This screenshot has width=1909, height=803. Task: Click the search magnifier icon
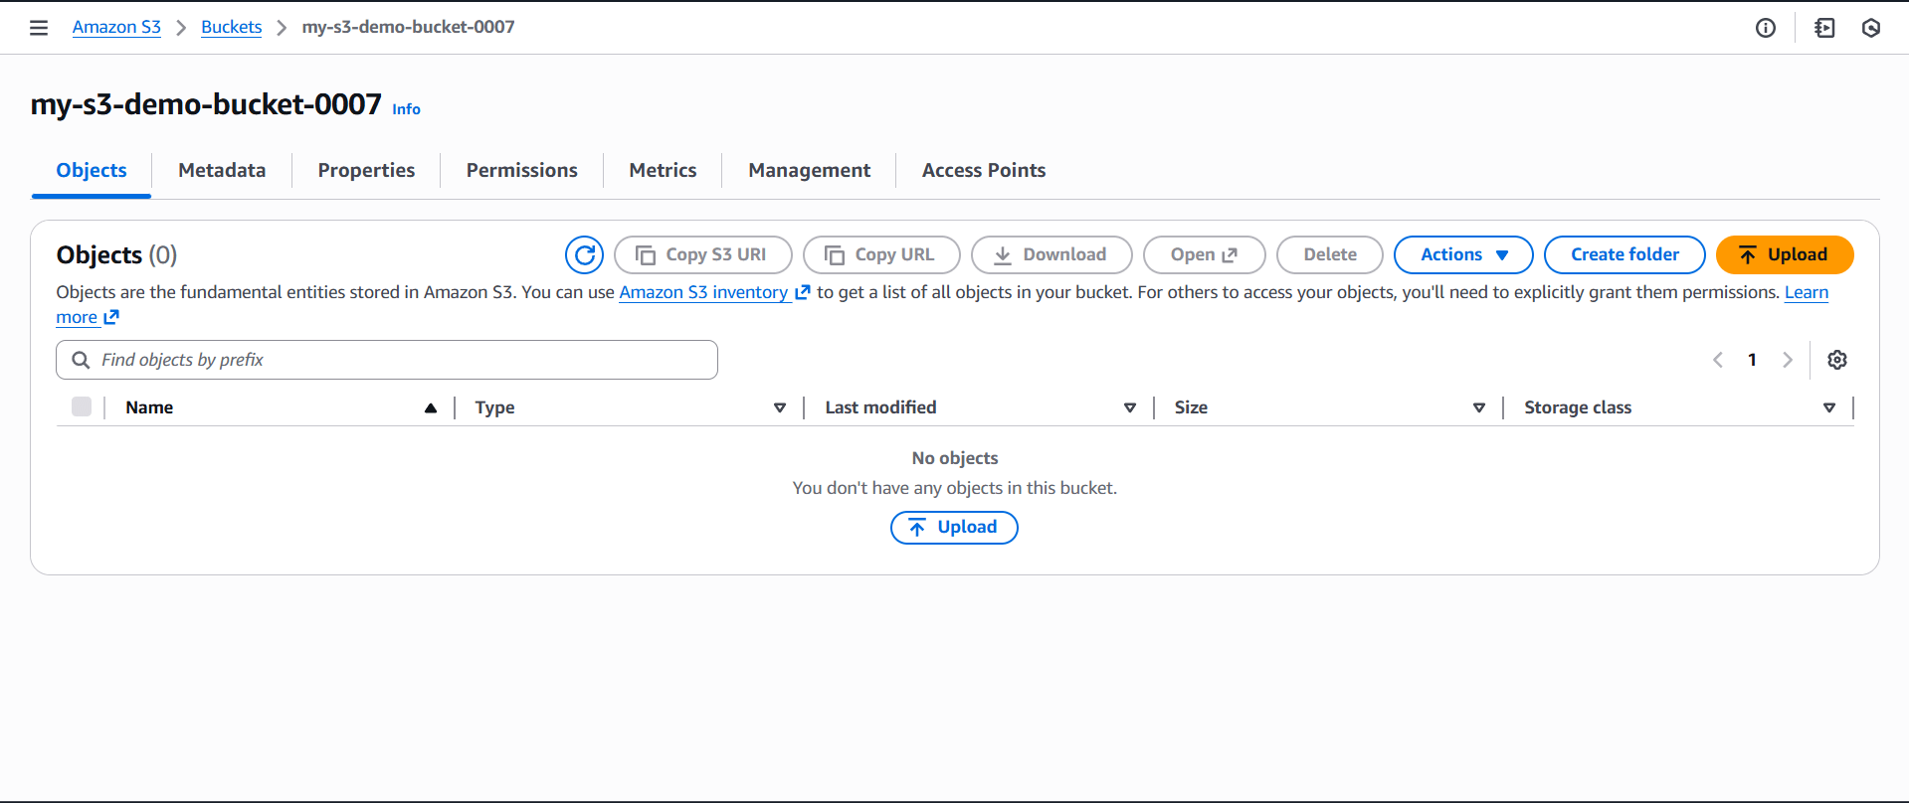tap(81, 360)
